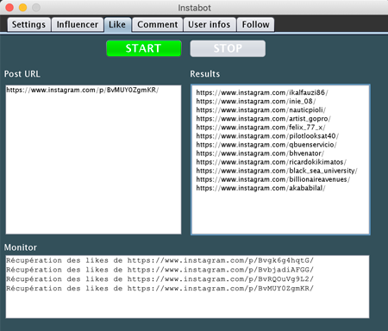Viewport: 388px width, 331px height.
Task: Click the Monitor label
Action: click(x=21, y=247)
